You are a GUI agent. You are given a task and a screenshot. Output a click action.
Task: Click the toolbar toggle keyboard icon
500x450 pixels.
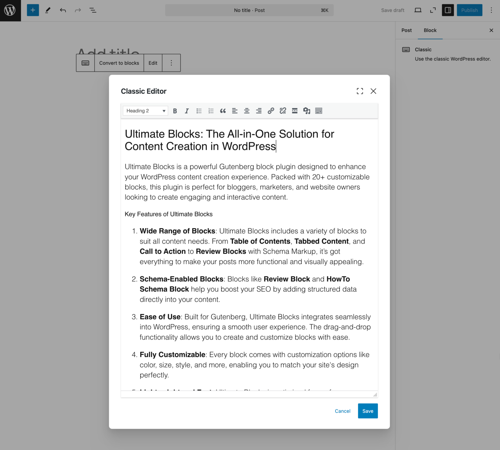[319, 111]
